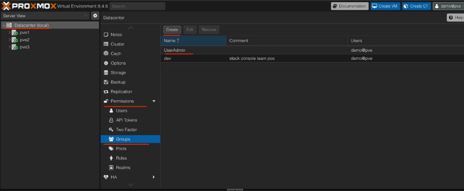Select pve1 node label
This screenshot has width=464, height=191.
24,33
